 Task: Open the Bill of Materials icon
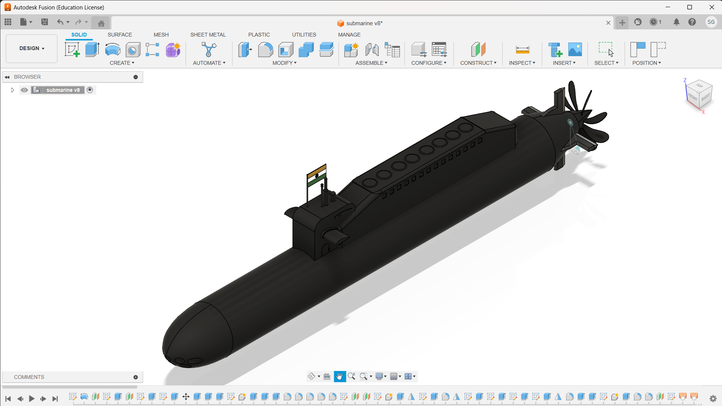[392, 49]
